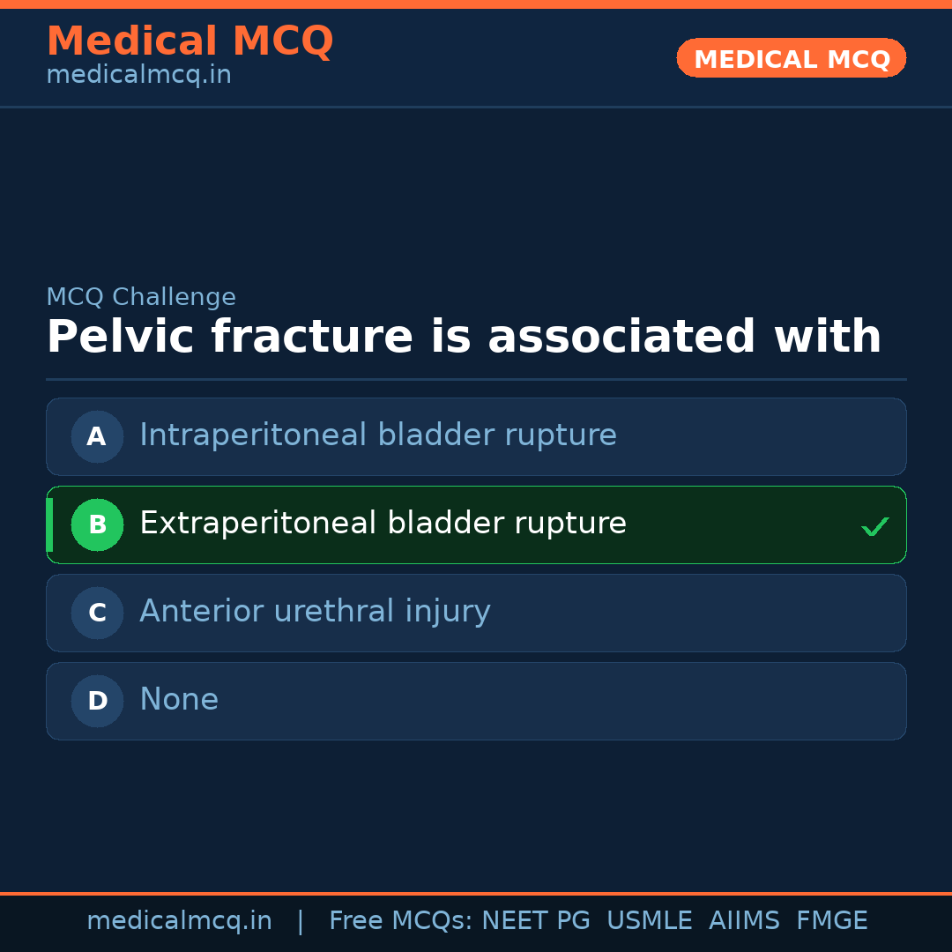Open the medicalmcq.in link in the footer
The image size is (952, 952).
tap(179, 921)
